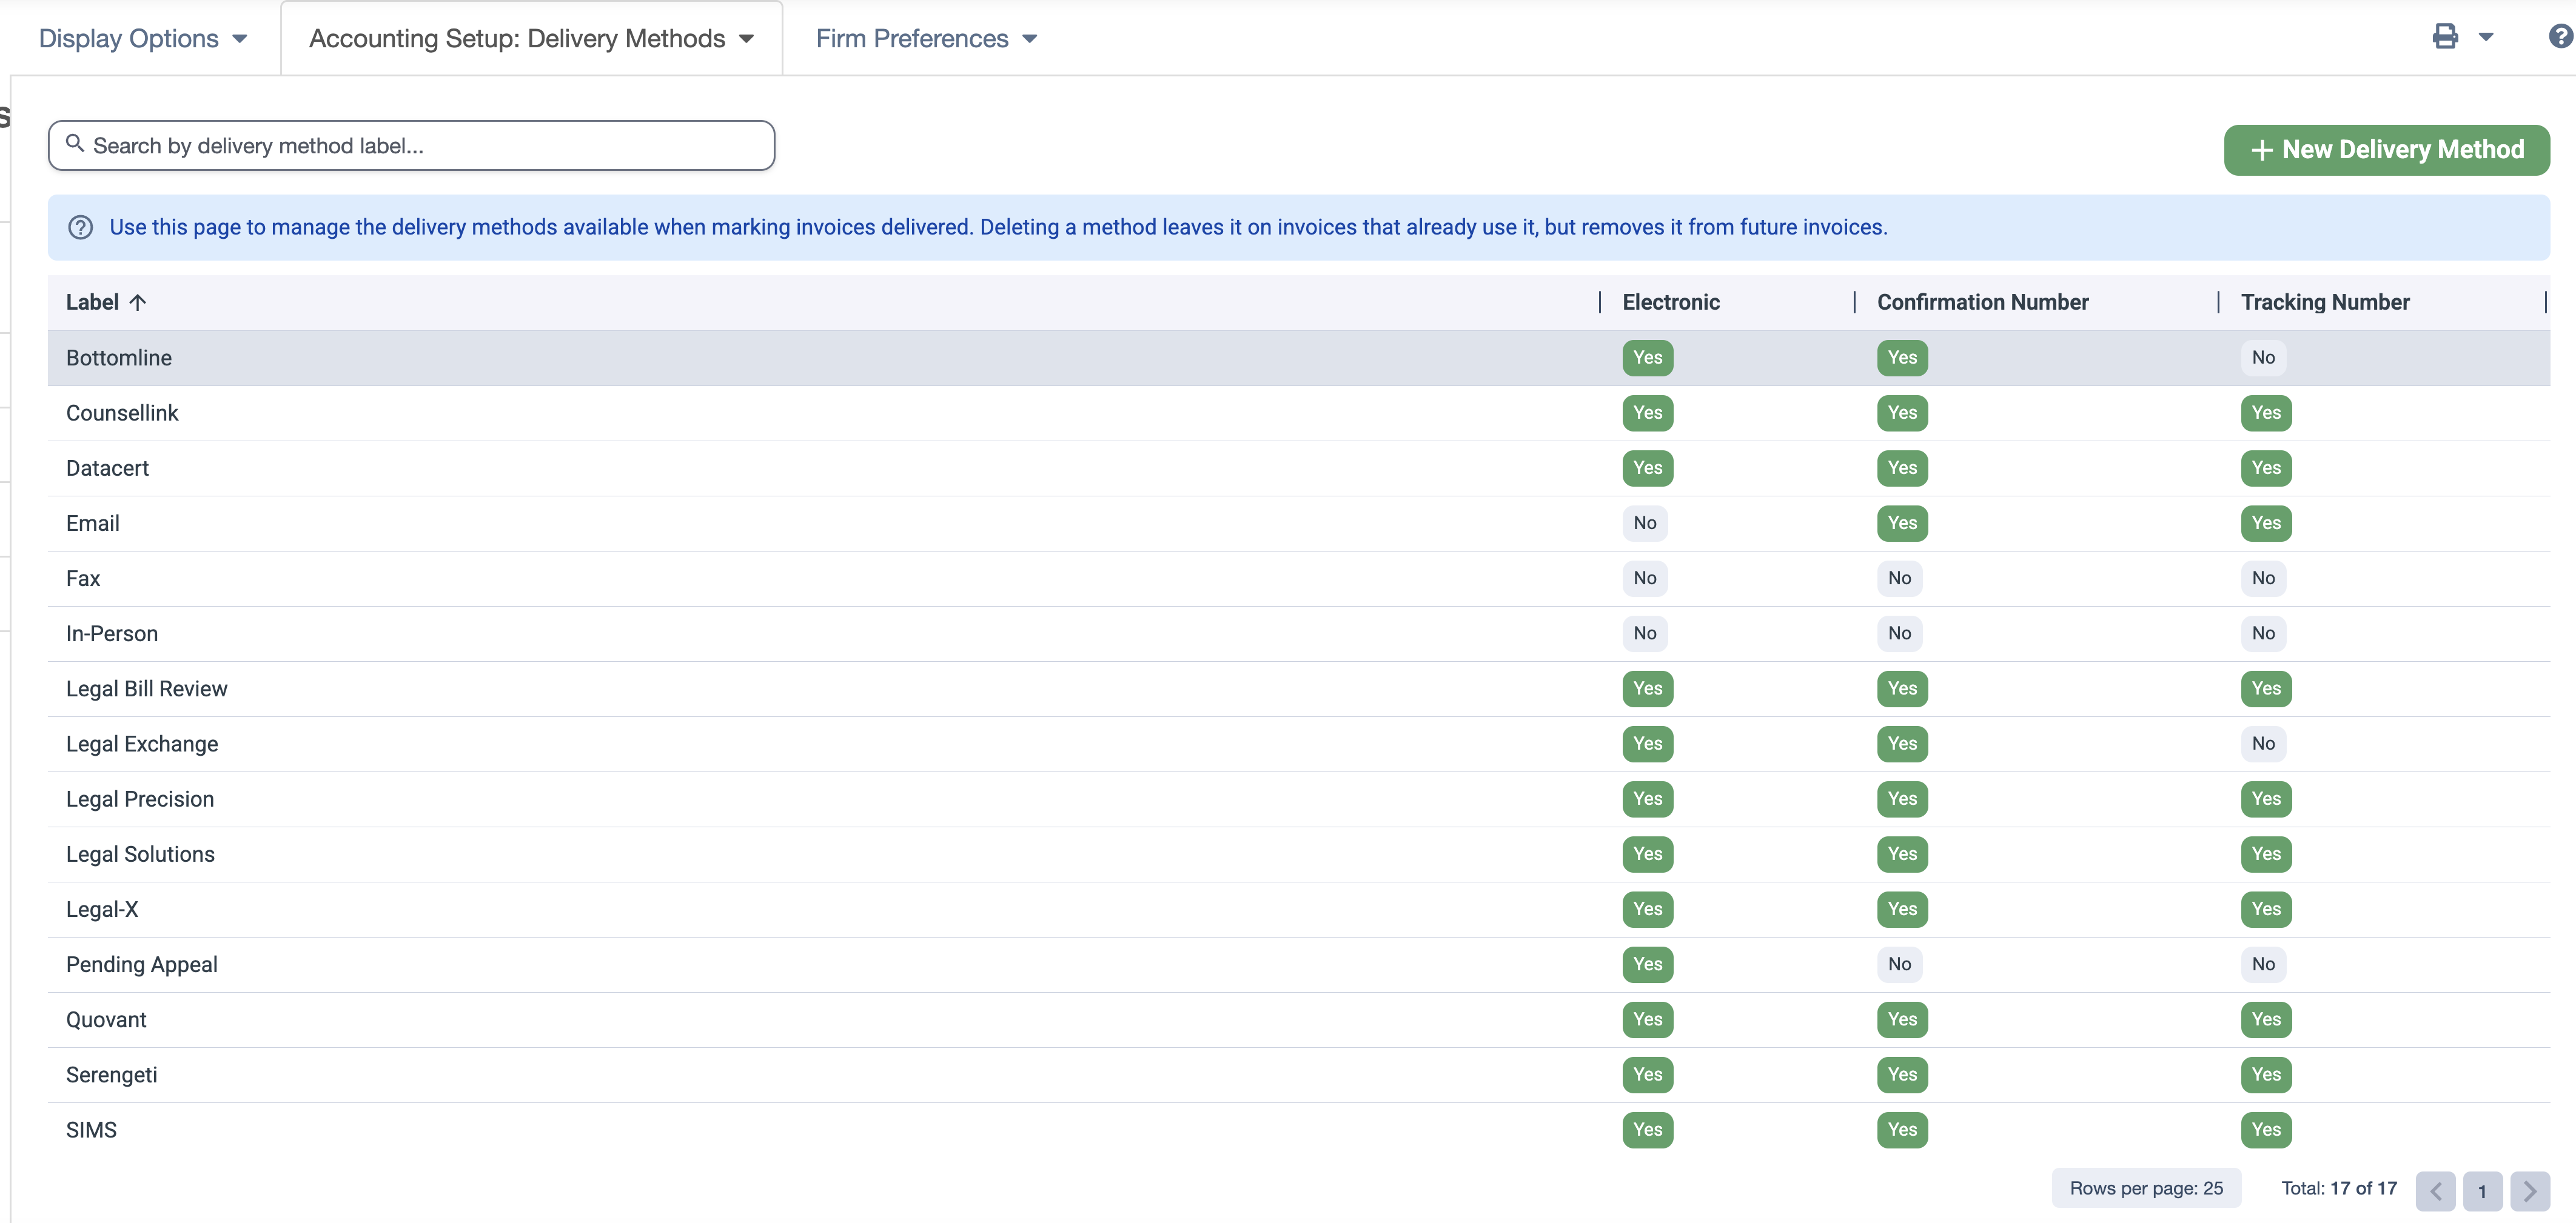Click Legal Exchange's Tracking Number 'No' badge
Viewport: 2576px width, 1223px height.
[x=2263, y=744]
